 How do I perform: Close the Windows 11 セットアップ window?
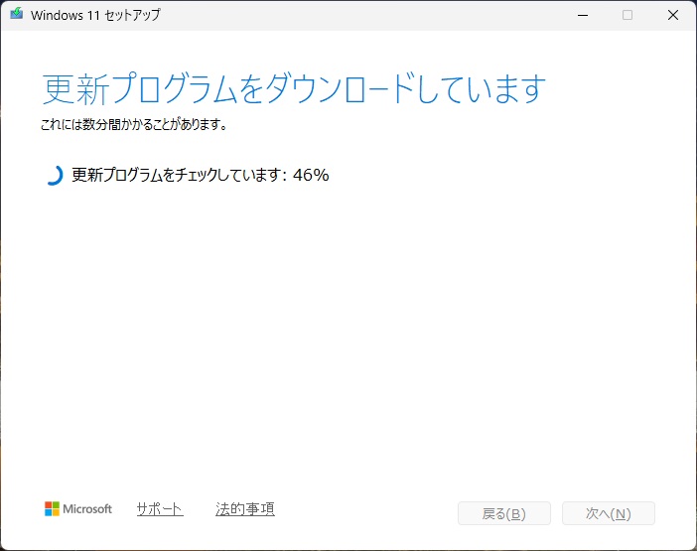672,15
